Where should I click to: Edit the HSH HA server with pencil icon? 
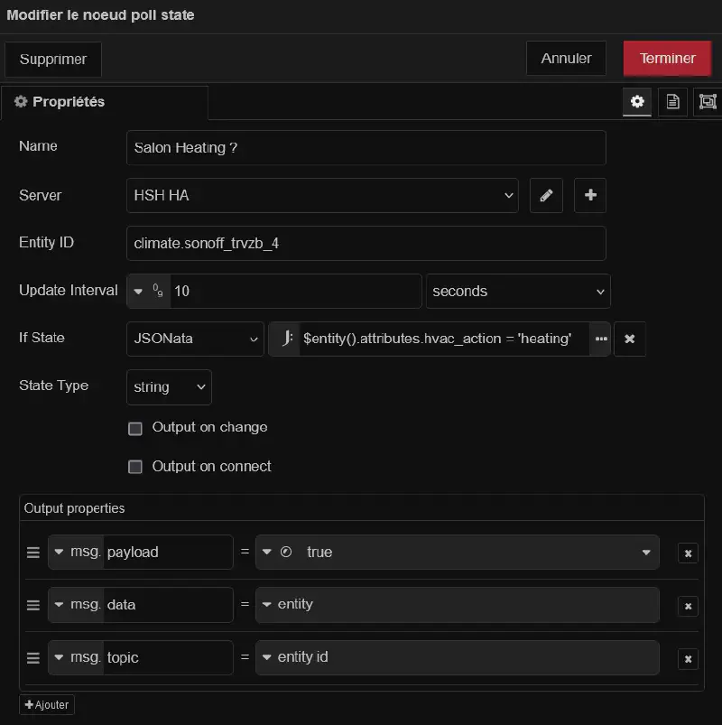546,195
